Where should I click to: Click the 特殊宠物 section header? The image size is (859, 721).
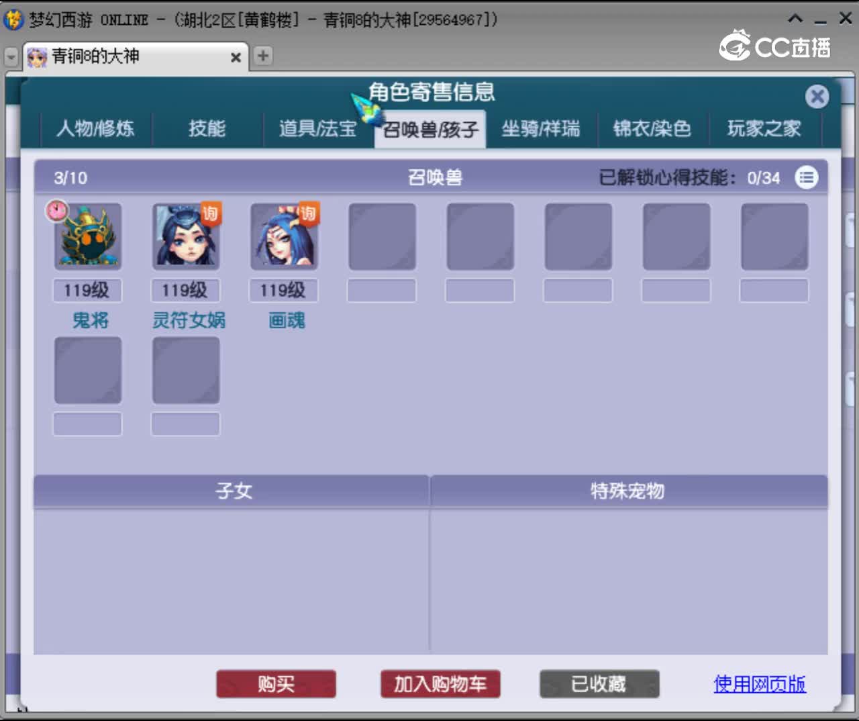click(629, 491)
